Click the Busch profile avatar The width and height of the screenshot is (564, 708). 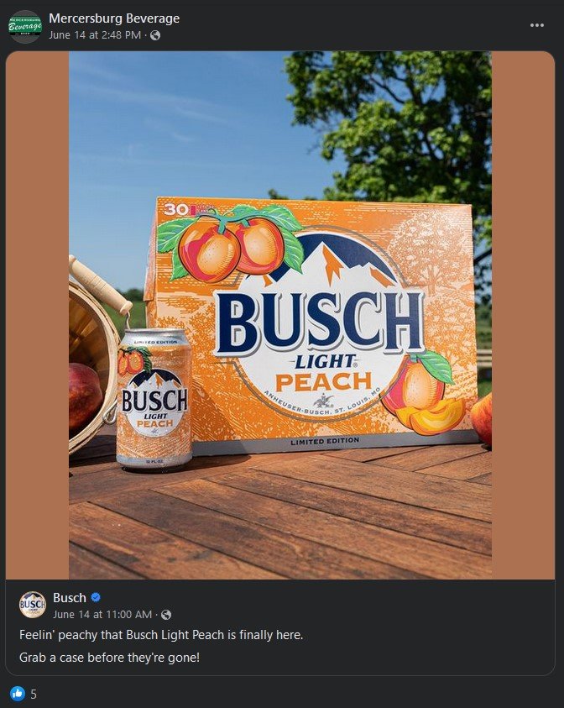pos(33,605)
